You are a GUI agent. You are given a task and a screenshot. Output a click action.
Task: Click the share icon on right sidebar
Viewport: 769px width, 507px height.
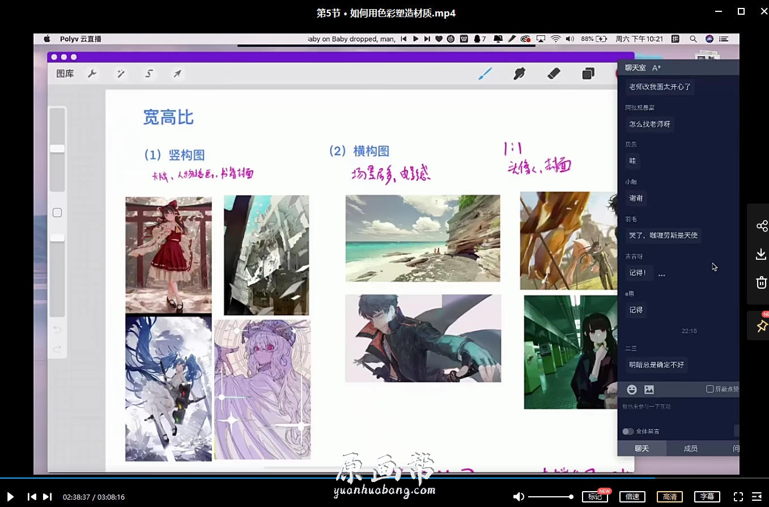(x=761, y=226)
